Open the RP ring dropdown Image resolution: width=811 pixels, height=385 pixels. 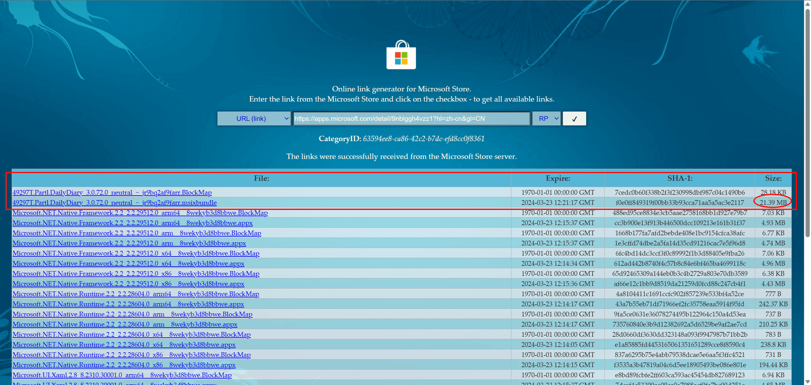tap(547, 119)
